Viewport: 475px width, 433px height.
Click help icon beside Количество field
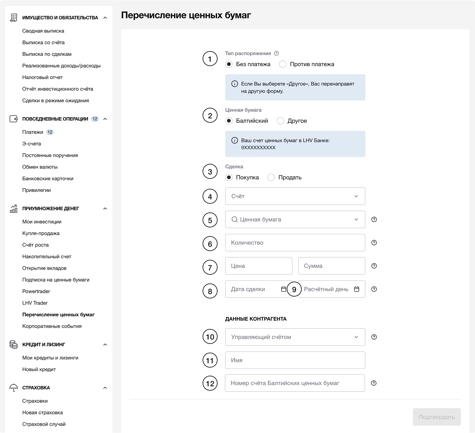coord(374,243)
